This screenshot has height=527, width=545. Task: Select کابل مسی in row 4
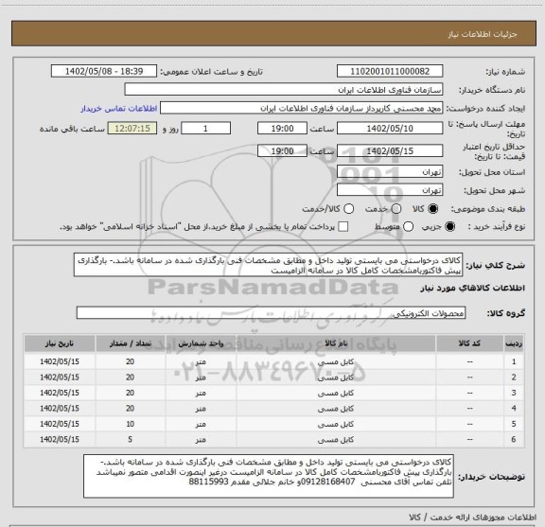pyautogui.click(x=336, y=409)
